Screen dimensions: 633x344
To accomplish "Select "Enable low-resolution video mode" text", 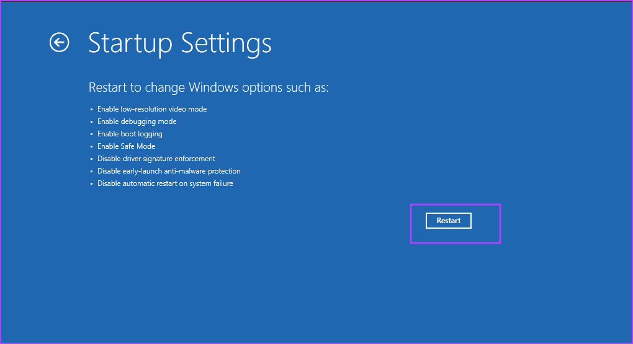I will pos(152,109).
